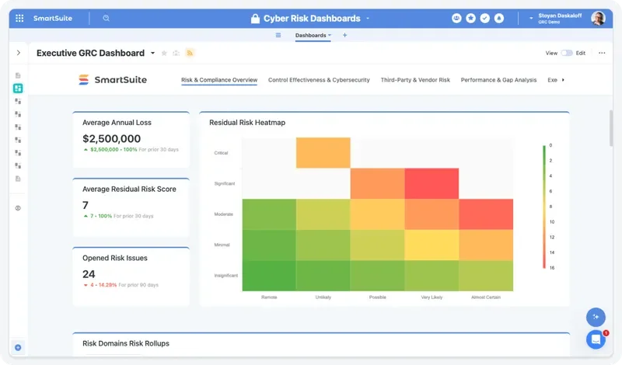Expand the left sidebar with chevron
The height and width of the screenshot is (365, 622).
18,53
